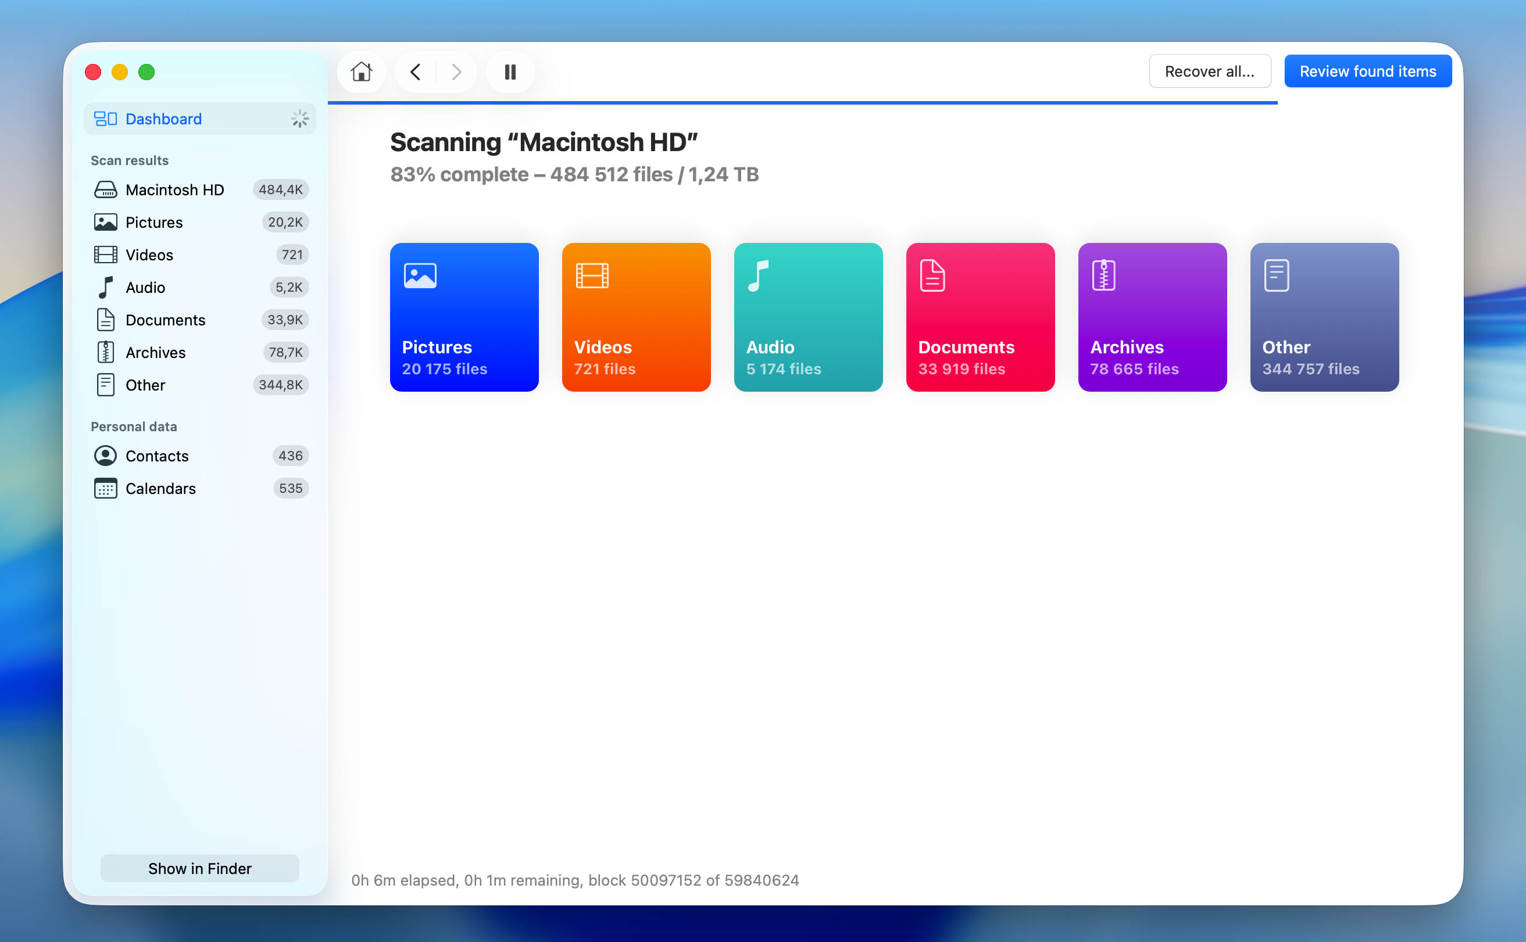Select Other in the sidebar
Screen dimensions: 1526x942
(199, 384)
